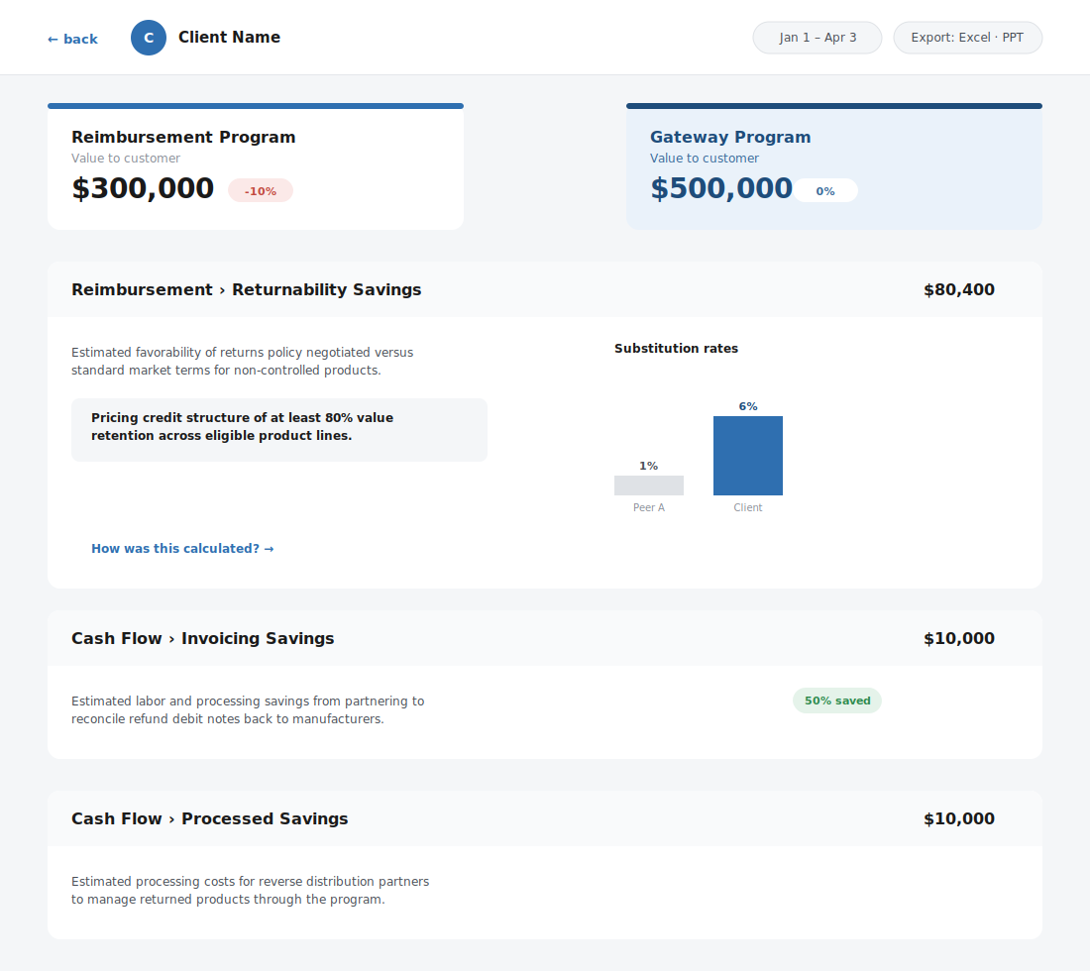Click the Client avatar circle "C"
Screen dimensions: 1090x971
click(149, 38)
